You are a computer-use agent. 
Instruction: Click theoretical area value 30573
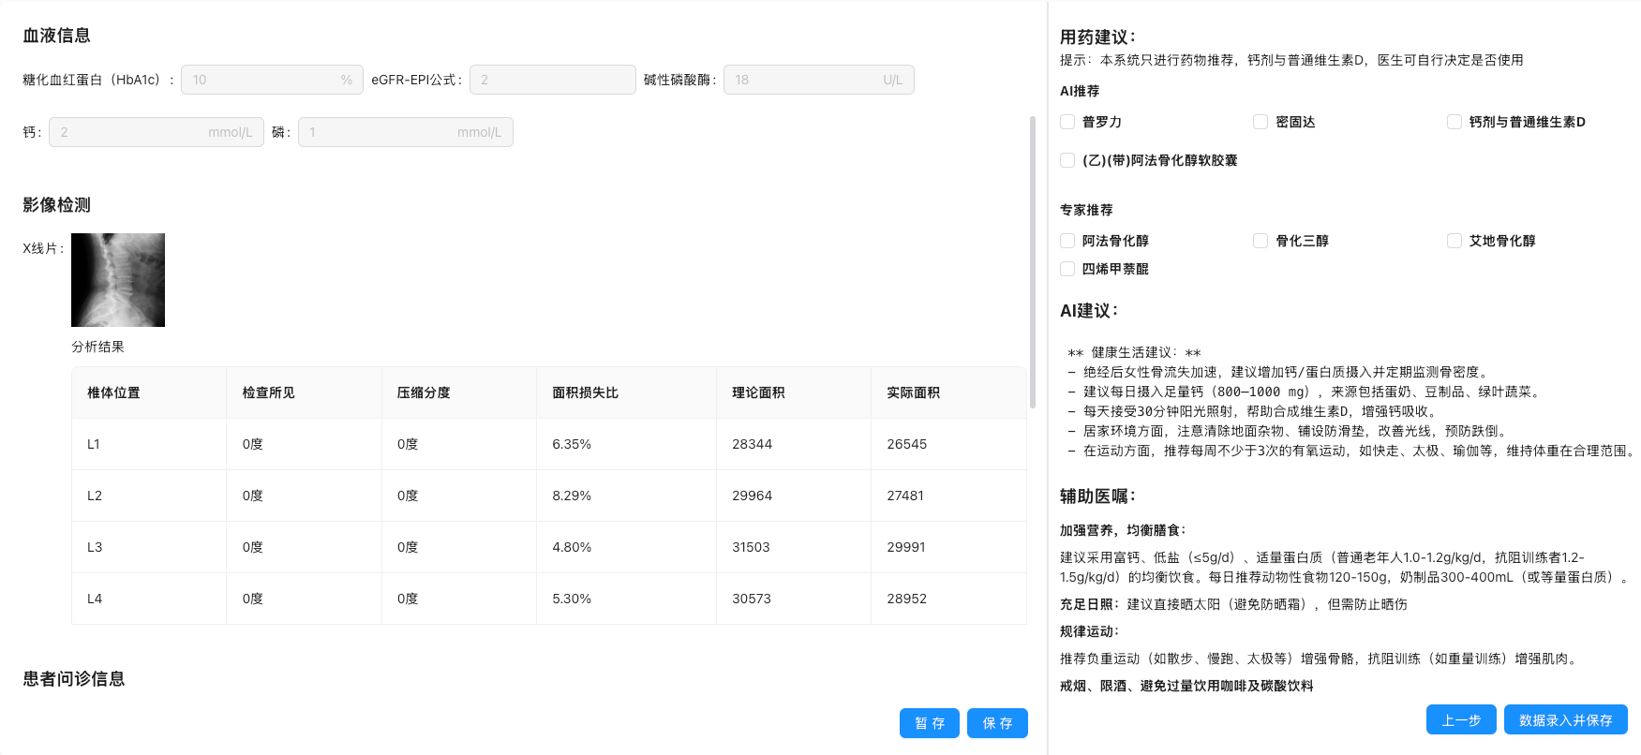click(x=752, y=599)
